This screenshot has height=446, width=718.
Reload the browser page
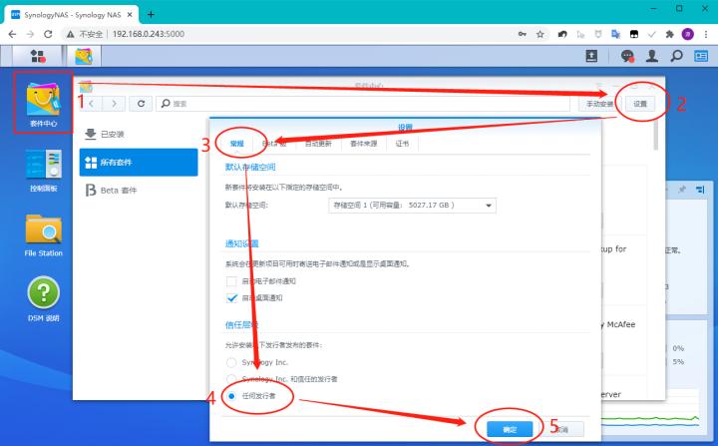click(x=48, y=34)
